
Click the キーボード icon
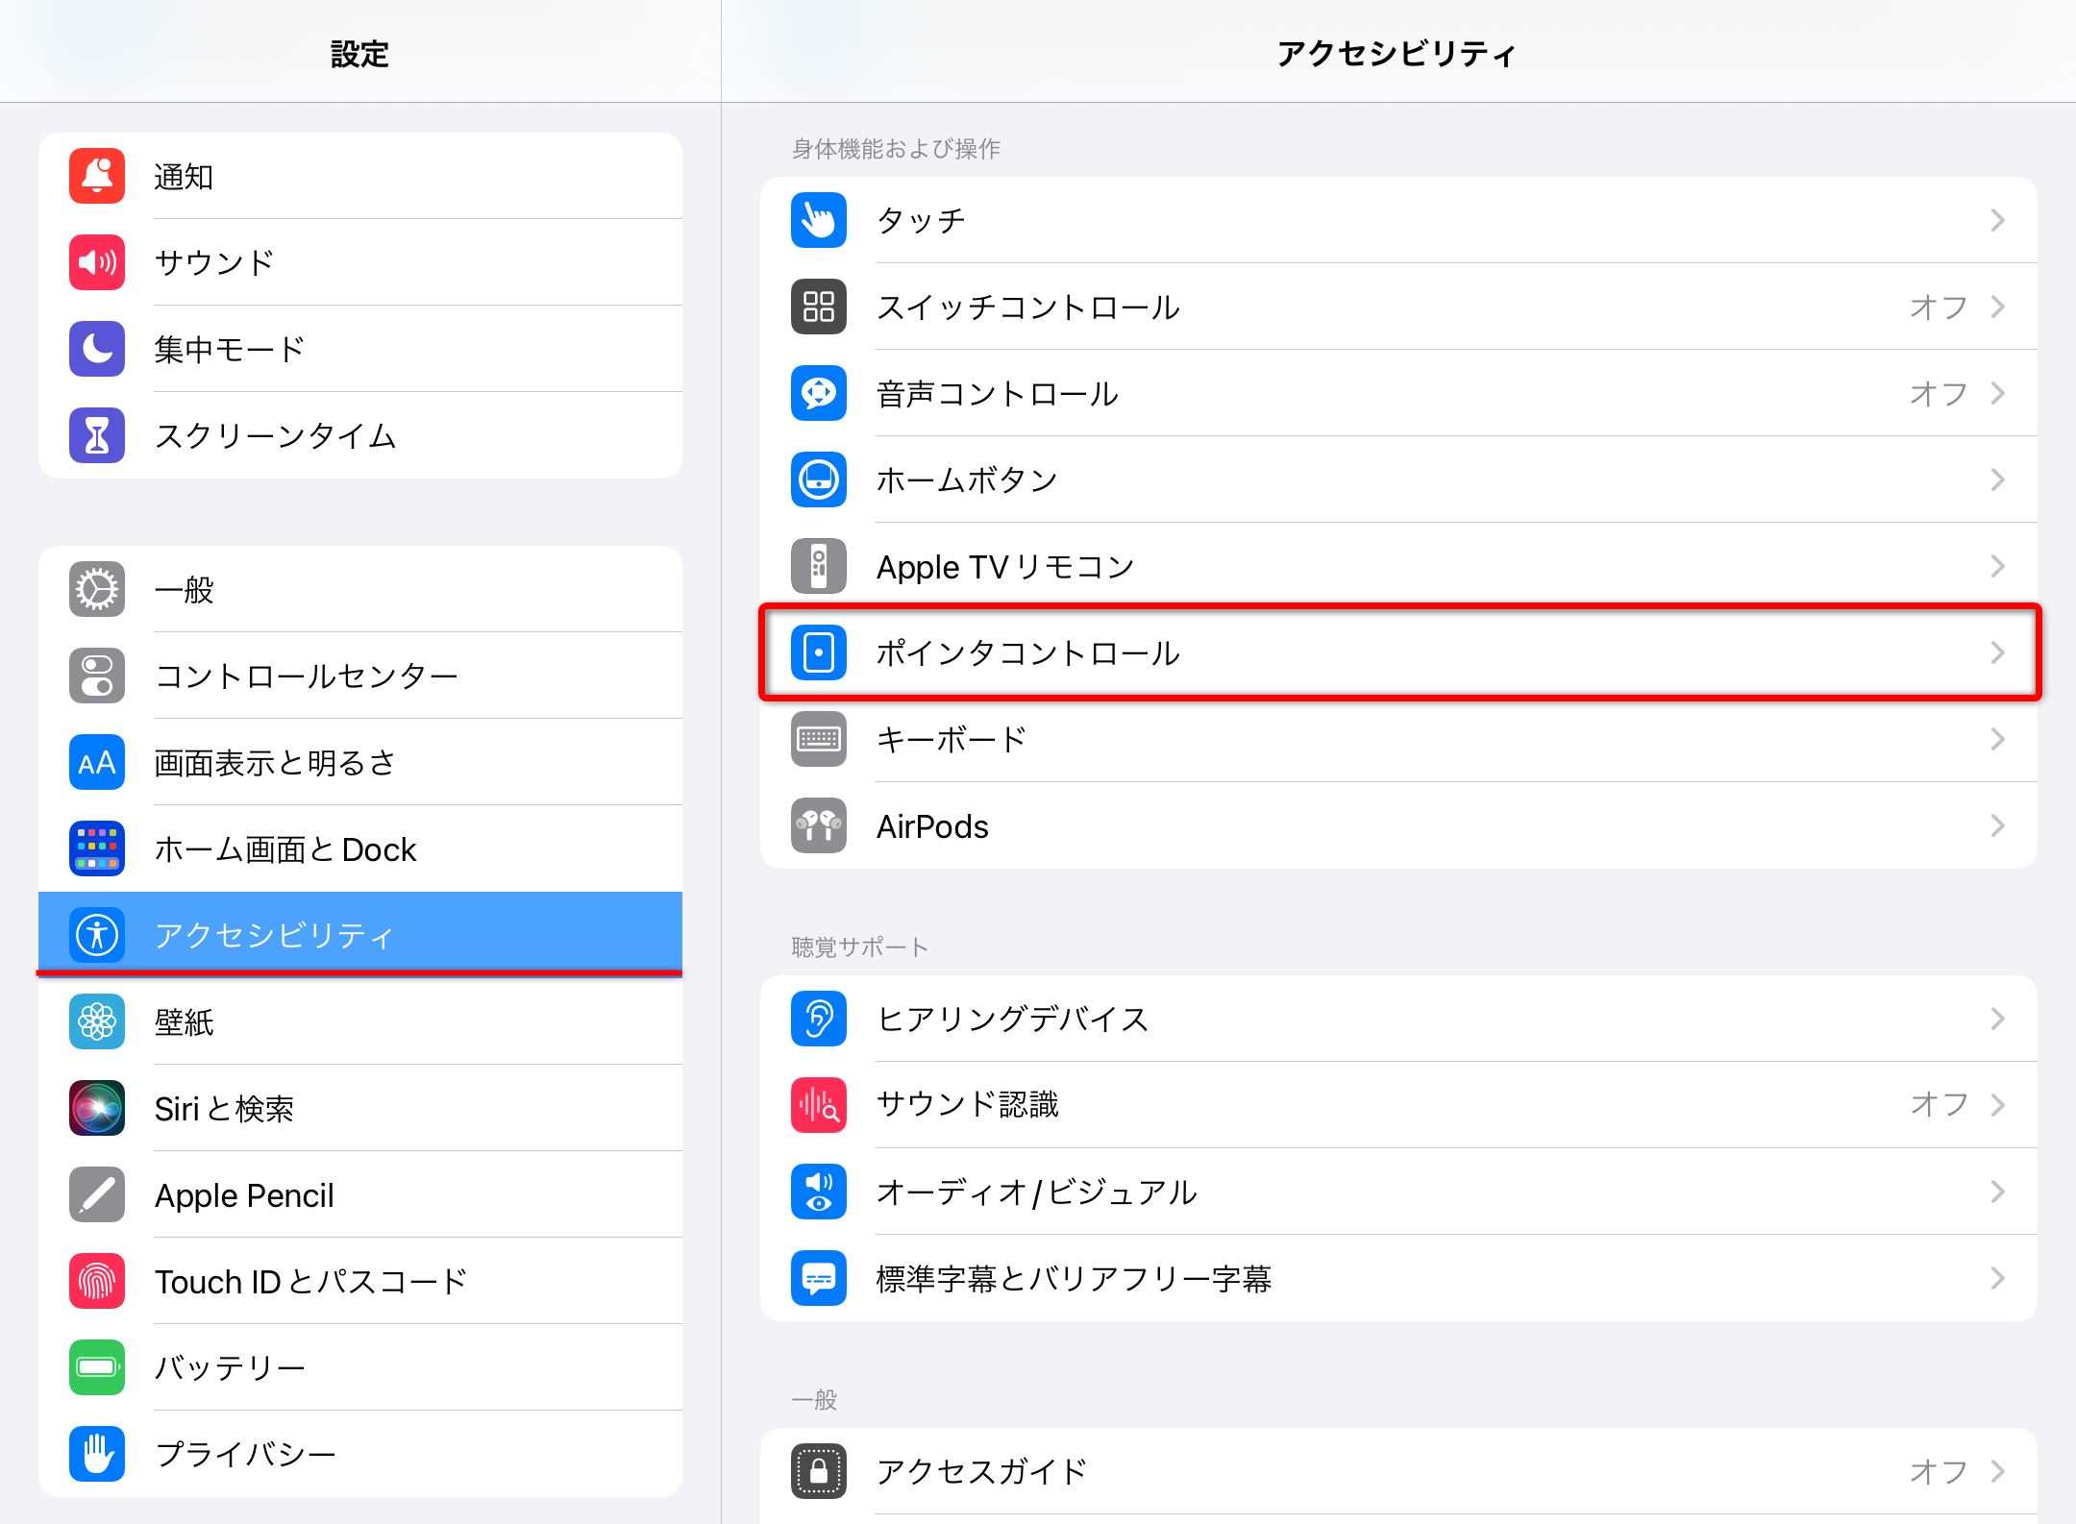coord(818,739)
